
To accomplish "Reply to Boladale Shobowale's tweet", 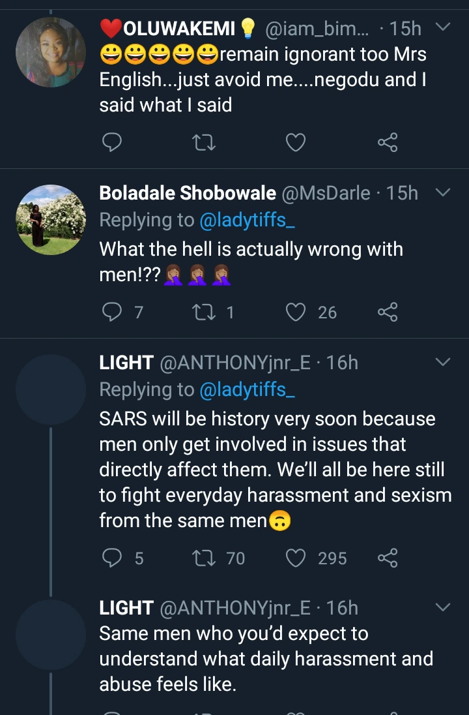I will coord(113,312).
